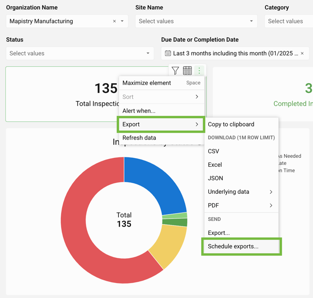Screen dimensions: 313x298
Task: Open the Due Date or Completion Date picker
Action: [235, 53]
